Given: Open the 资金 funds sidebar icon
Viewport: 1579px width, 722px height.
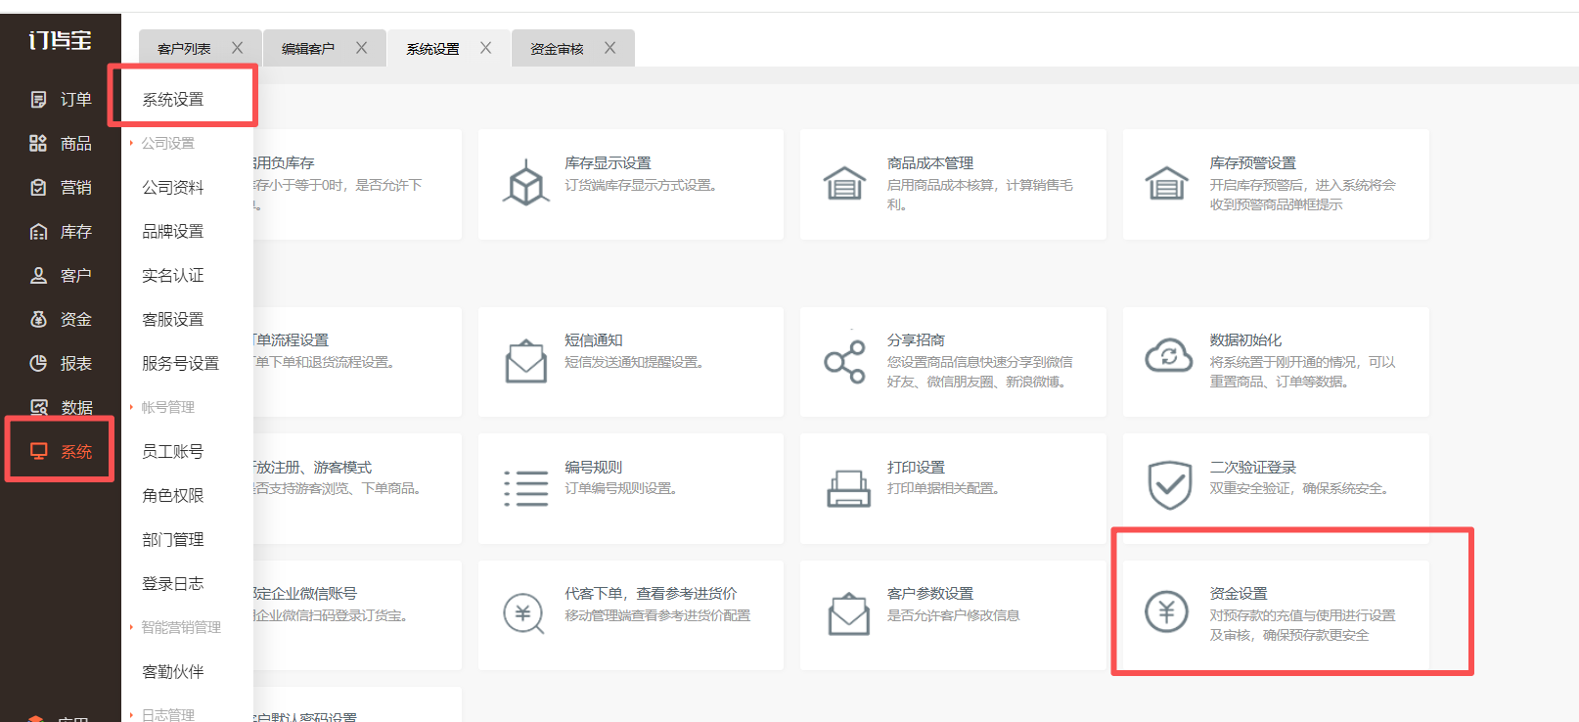Looking at the screenshot, I should (x=38, y=320).
